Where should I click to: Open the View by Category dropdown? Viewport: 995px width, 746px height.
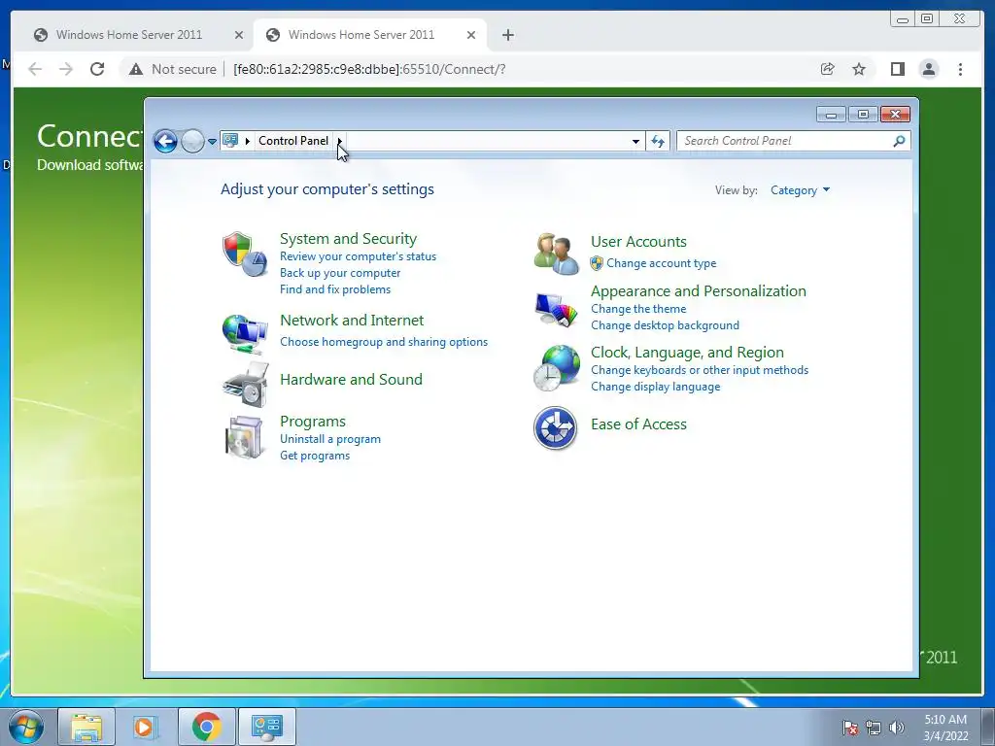pos(800,190)
